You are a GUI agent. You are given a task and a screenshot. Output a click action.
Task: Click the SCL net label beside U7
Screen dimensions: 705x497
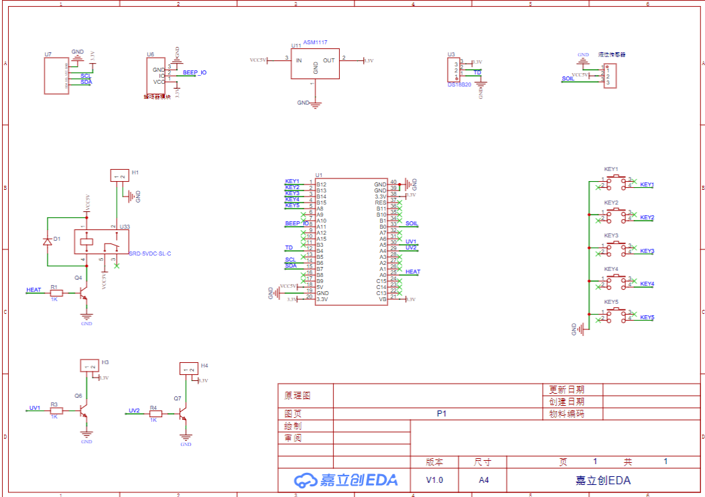[x=85, y=76]
